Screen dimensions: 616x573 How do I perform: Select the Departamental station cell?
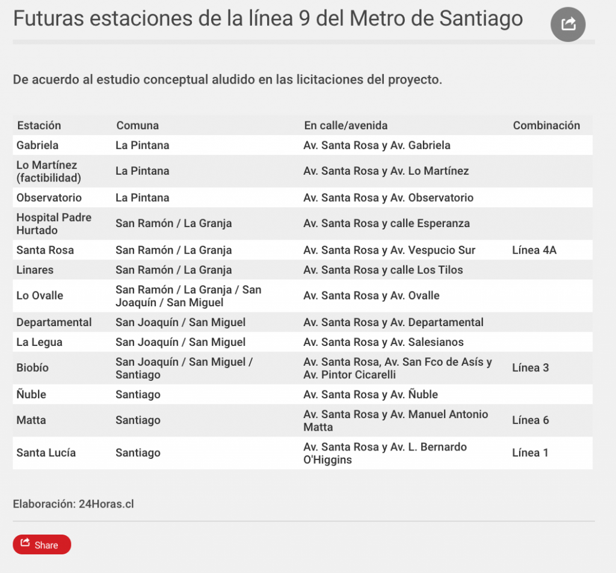[54, 323]
